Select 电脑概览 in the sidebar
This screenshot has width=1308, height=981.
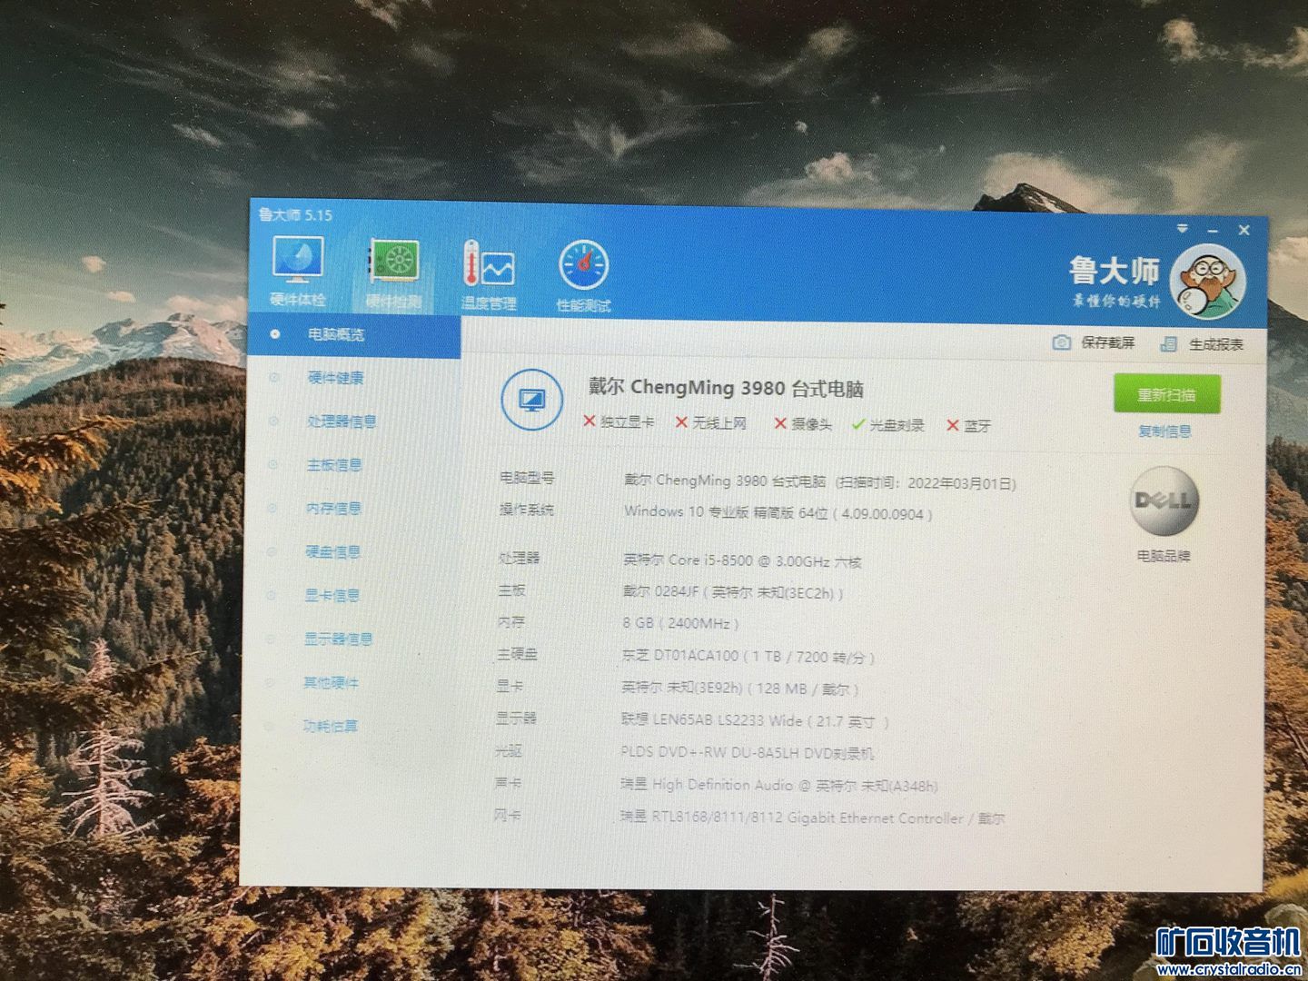[x=354, y=335]
